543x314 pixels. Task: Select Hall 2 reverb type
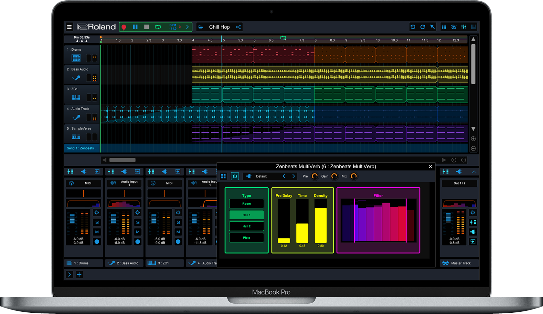coord(246,226)
